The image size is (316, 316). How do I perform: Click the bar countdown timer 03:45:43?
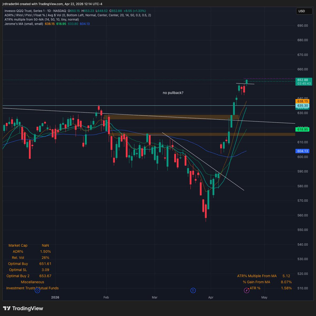tap(304, 83)
